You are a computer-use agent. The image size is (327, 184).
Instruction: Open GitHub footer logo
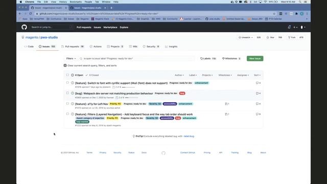163,153
